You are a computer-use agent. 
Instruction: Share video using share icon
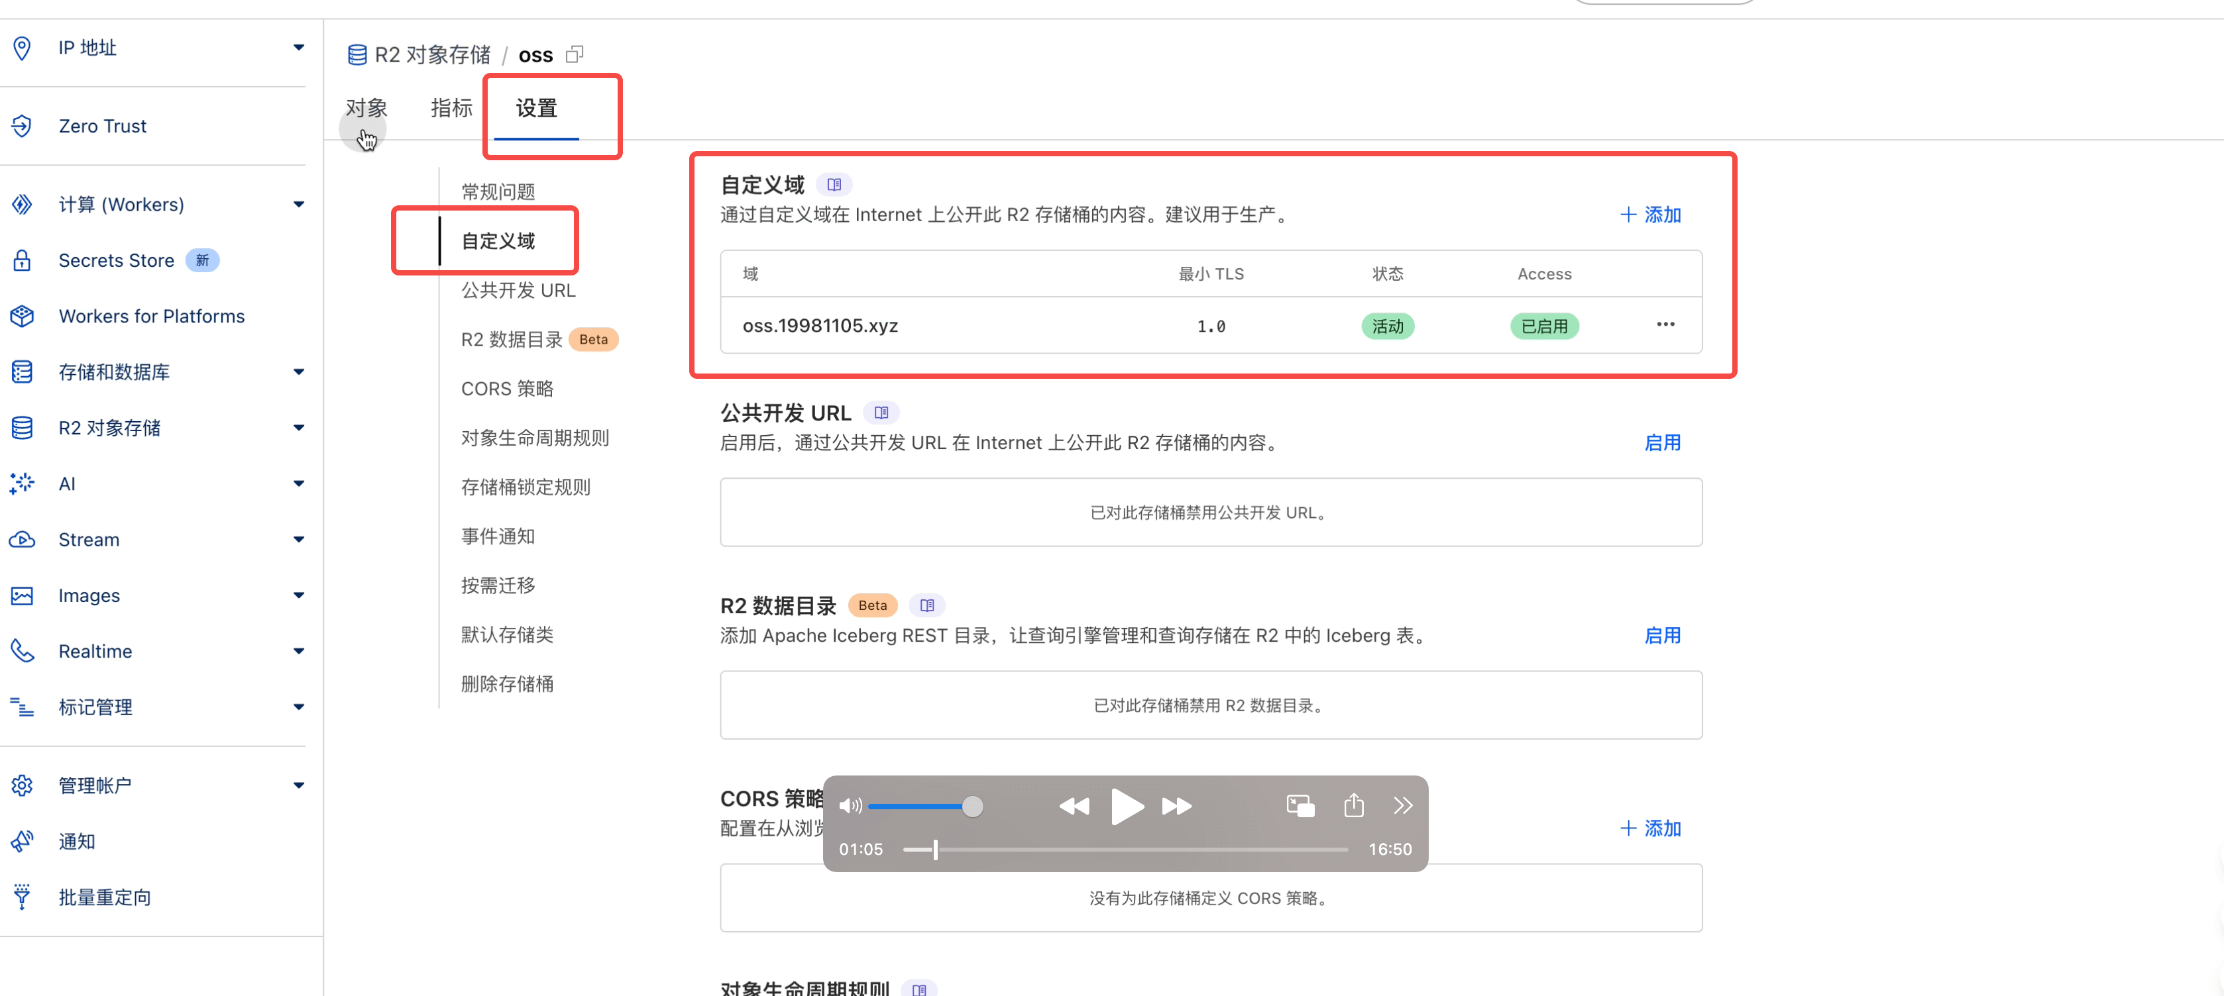(1354, 805)
